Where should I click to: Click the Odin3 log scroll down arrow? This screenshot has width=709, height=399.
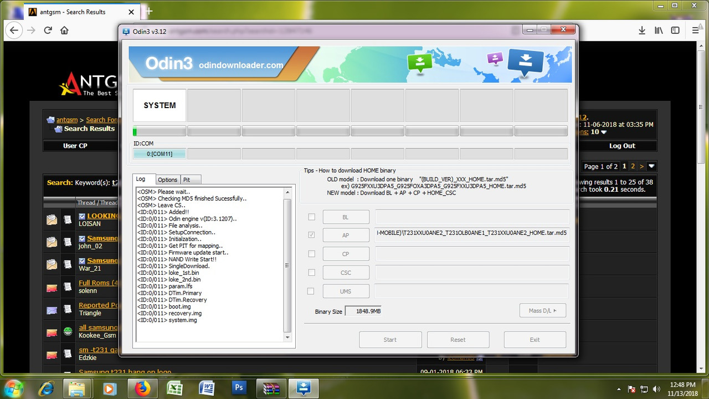point(287,337)
